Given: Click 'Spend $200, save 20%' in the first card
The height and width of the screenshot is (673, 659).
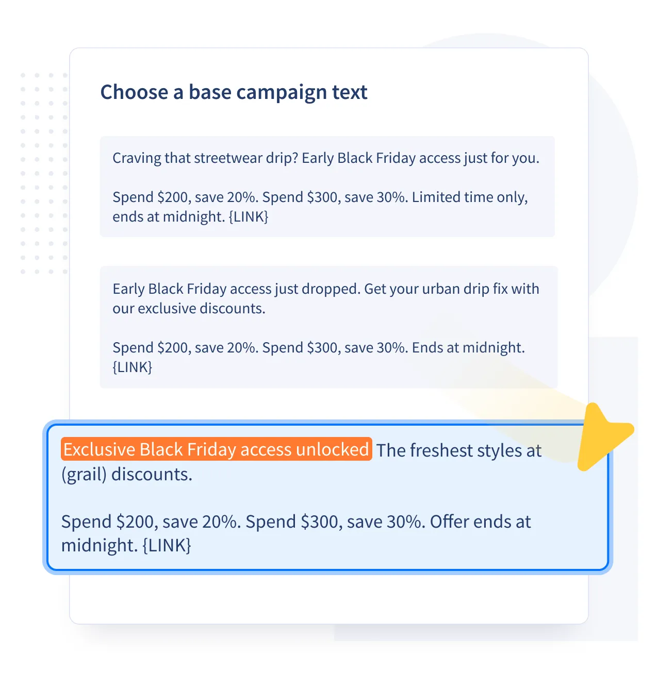Looking at the screenshot, I should tap(183, 197).
